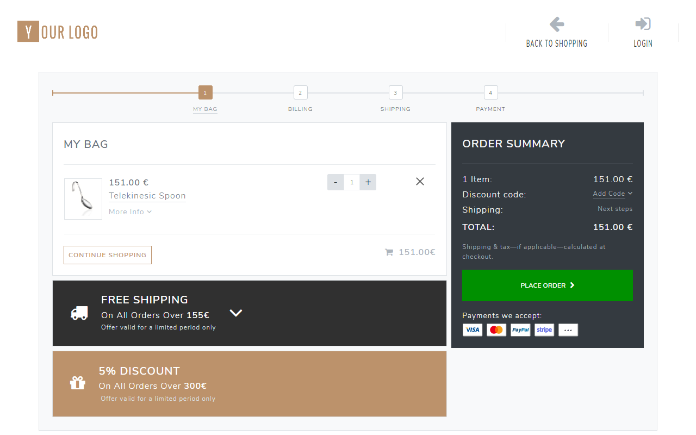Click the gift box discount icon
This screenshot has height=435, width=696.
pos(78,383)
